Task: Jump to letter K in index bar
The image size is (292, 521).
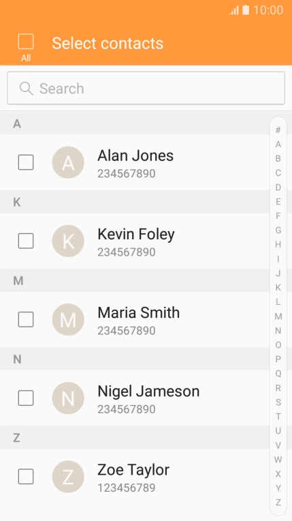Action: (x=278, y=287)
